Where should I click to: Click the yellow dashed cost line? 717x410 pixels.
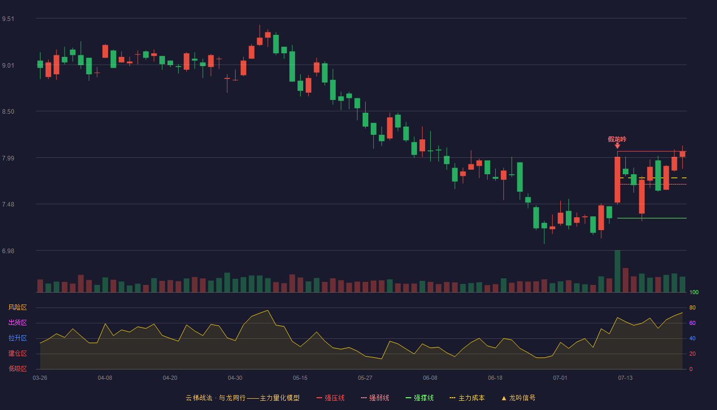coord(653,178)
